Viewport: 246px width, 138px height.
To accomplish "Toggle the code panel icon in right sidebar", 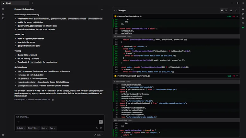I will point(243,9).
